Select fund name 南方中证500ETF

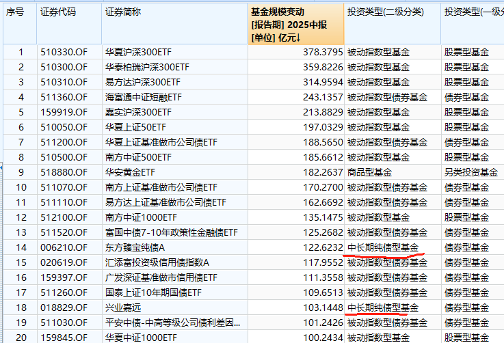[x=139, y=157]
